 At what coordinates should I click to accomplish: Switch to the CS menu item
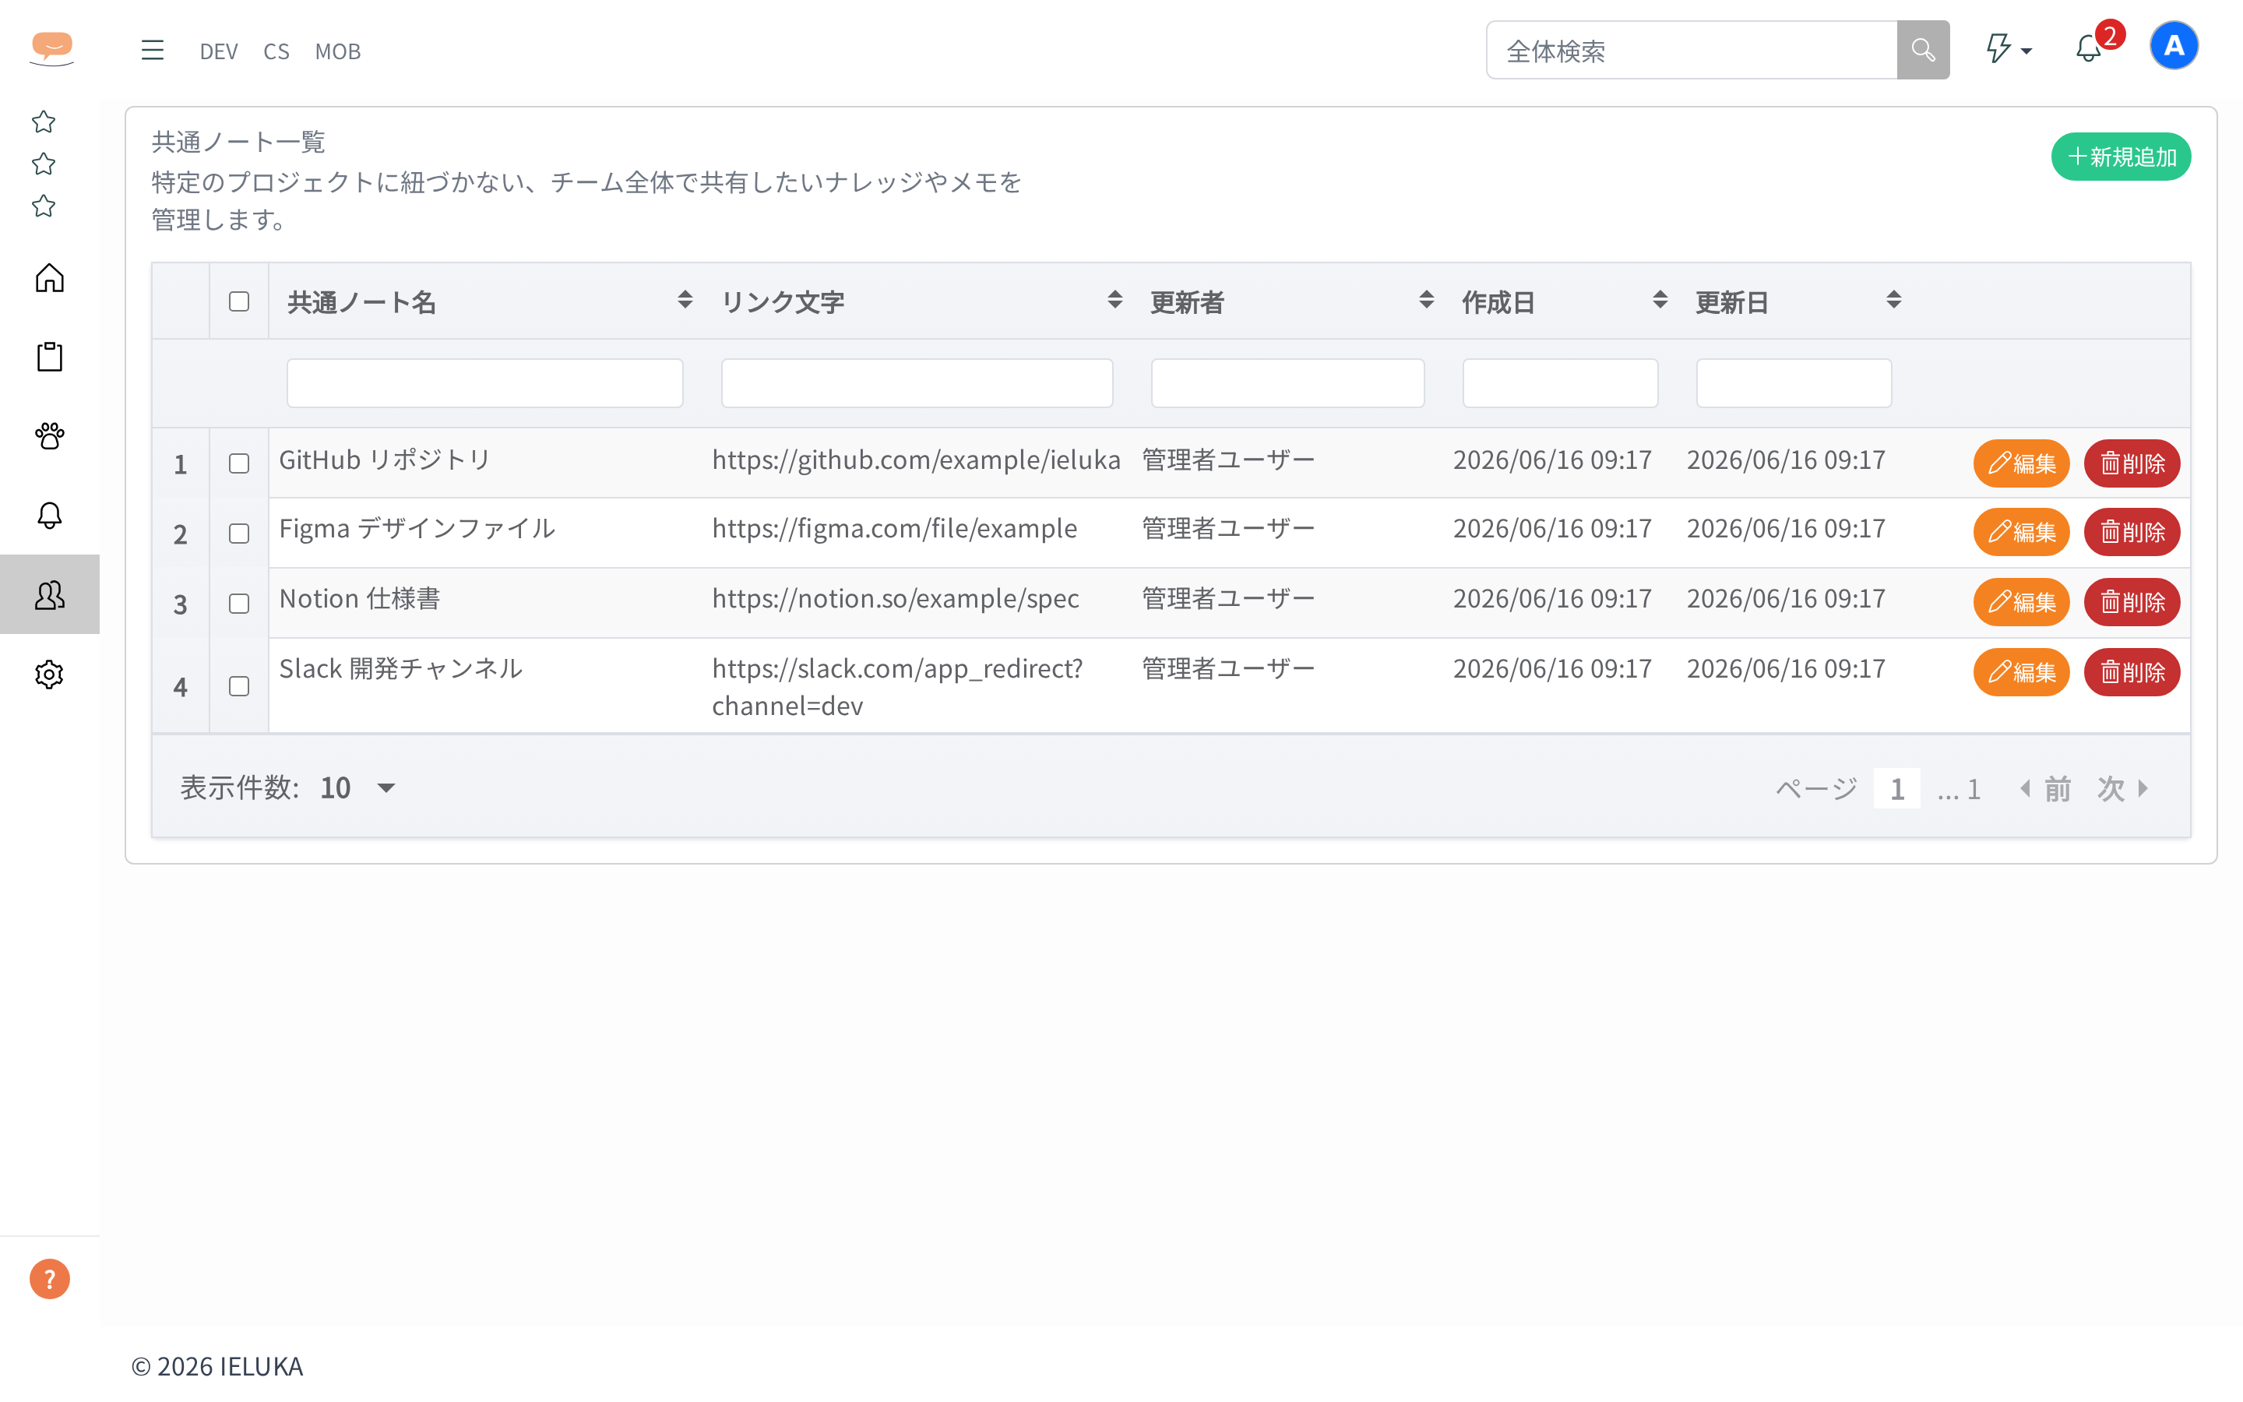[x=276, y=51]
